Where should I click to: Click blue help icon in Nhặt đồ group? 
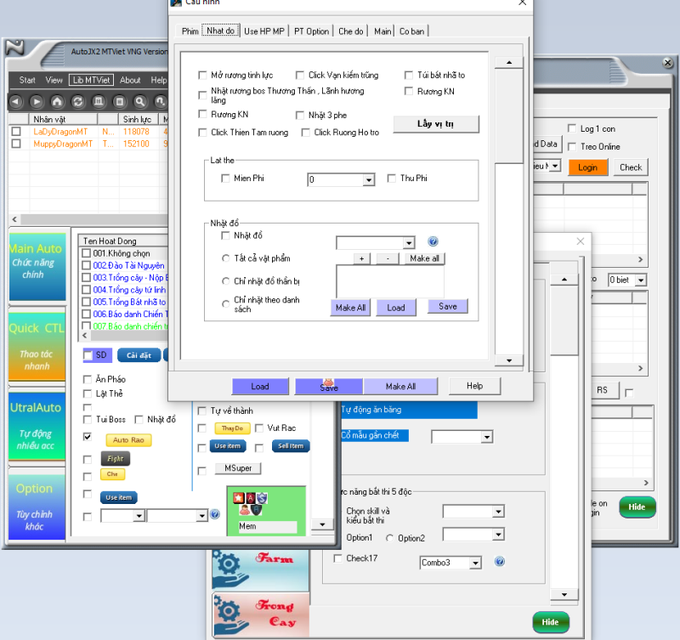click(x=433, y=242)
